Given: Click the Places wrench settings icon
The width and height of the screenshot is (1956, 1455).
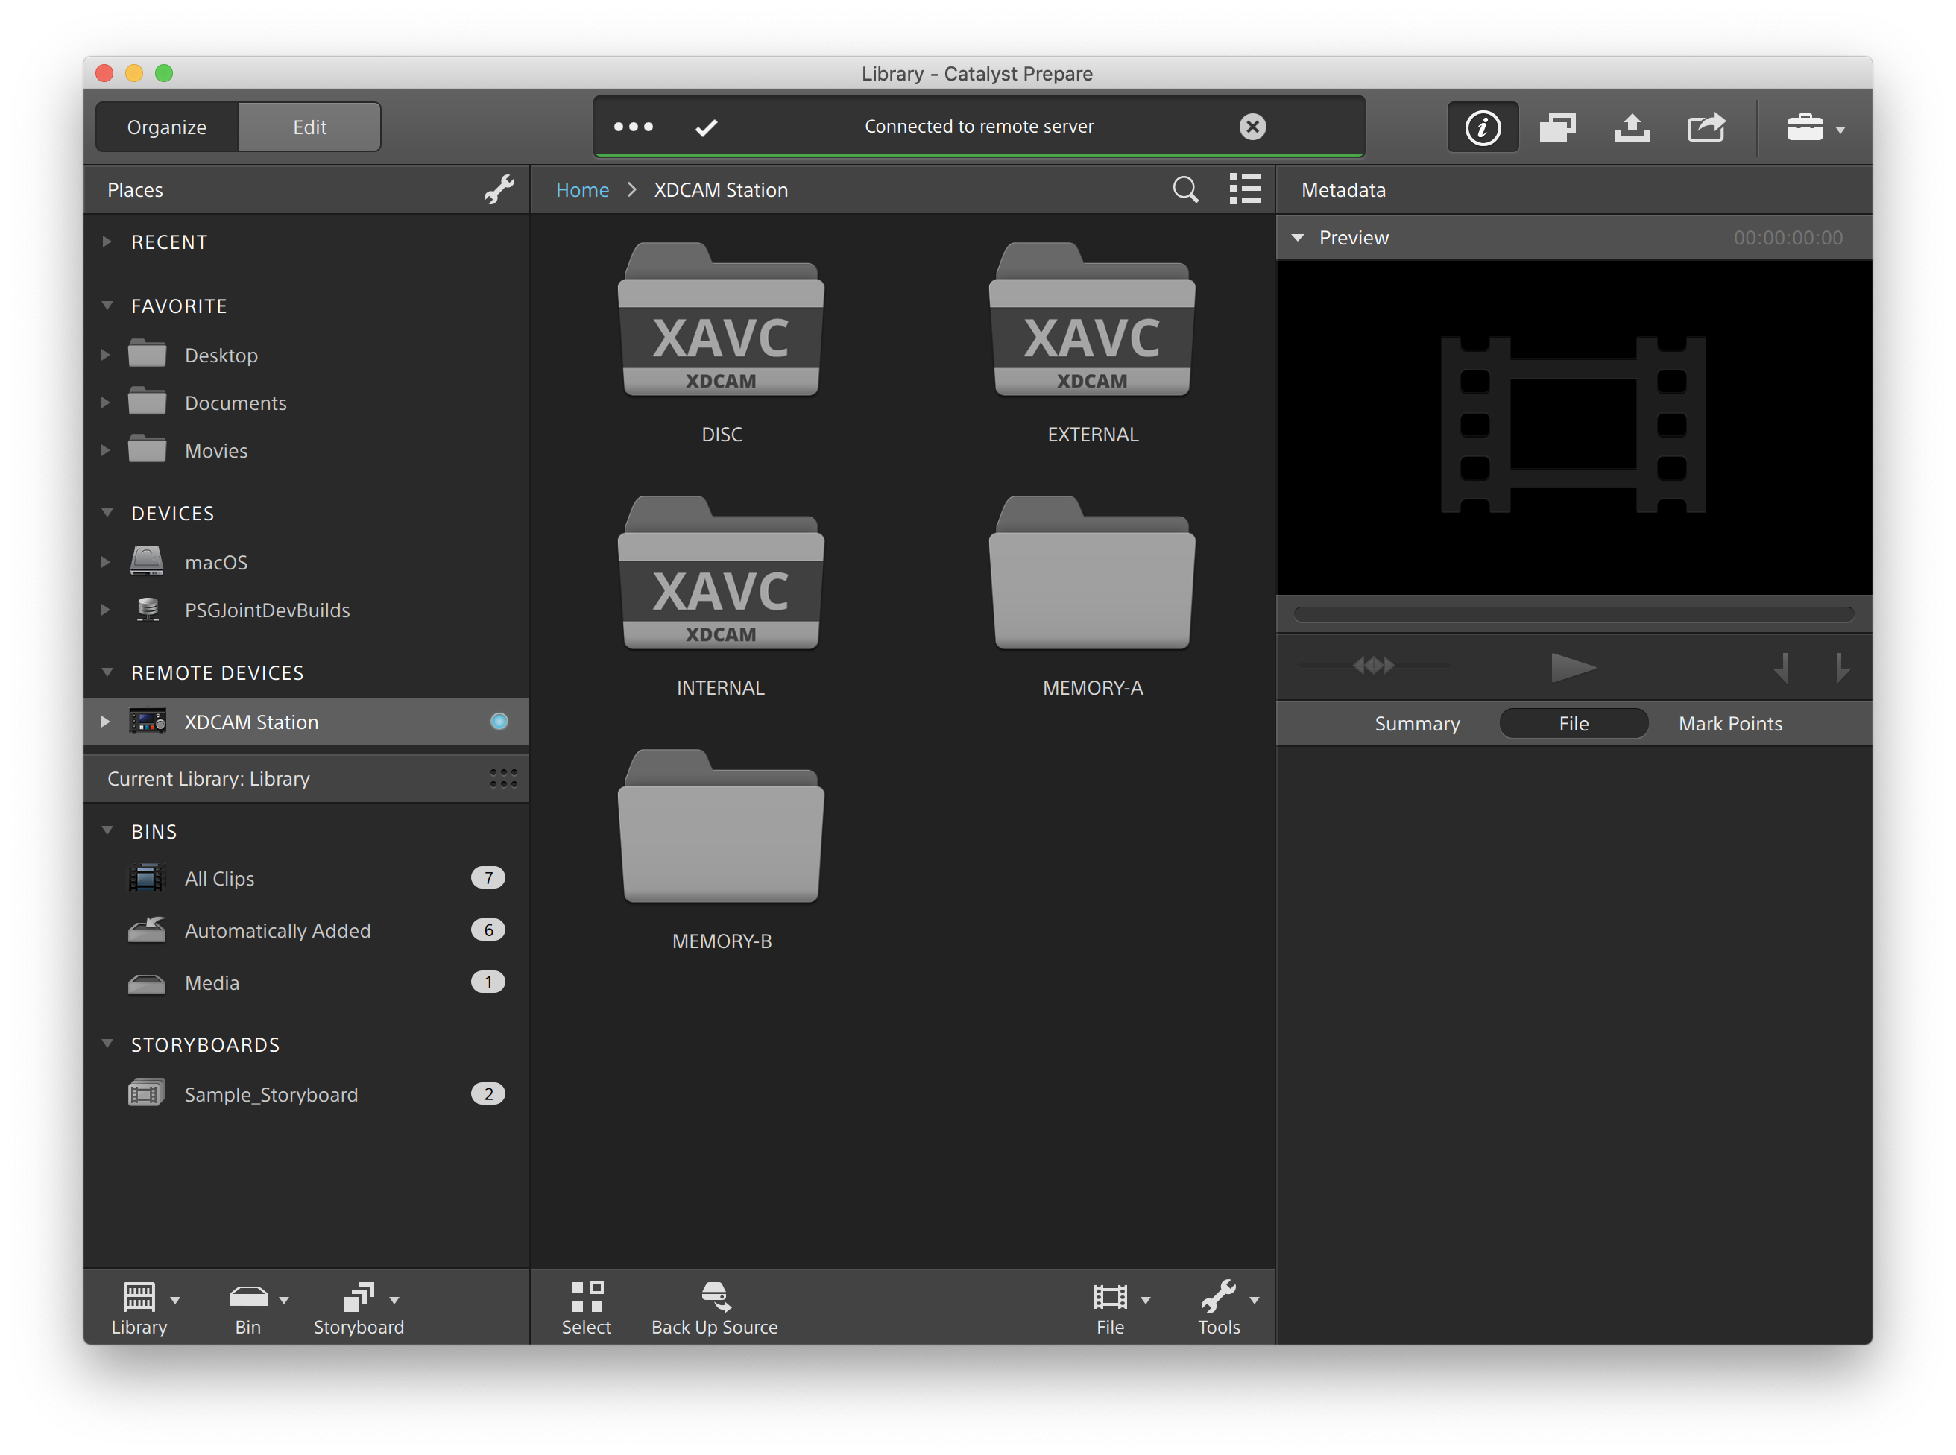Looking at the screenshot, I should point(499,189).
